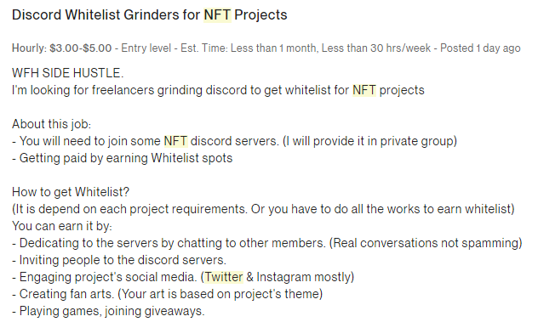This screenshot has width=538, height=322.
Task: Click the You can earn it by line
Action: pyautogui.click(x=62, y=226)
